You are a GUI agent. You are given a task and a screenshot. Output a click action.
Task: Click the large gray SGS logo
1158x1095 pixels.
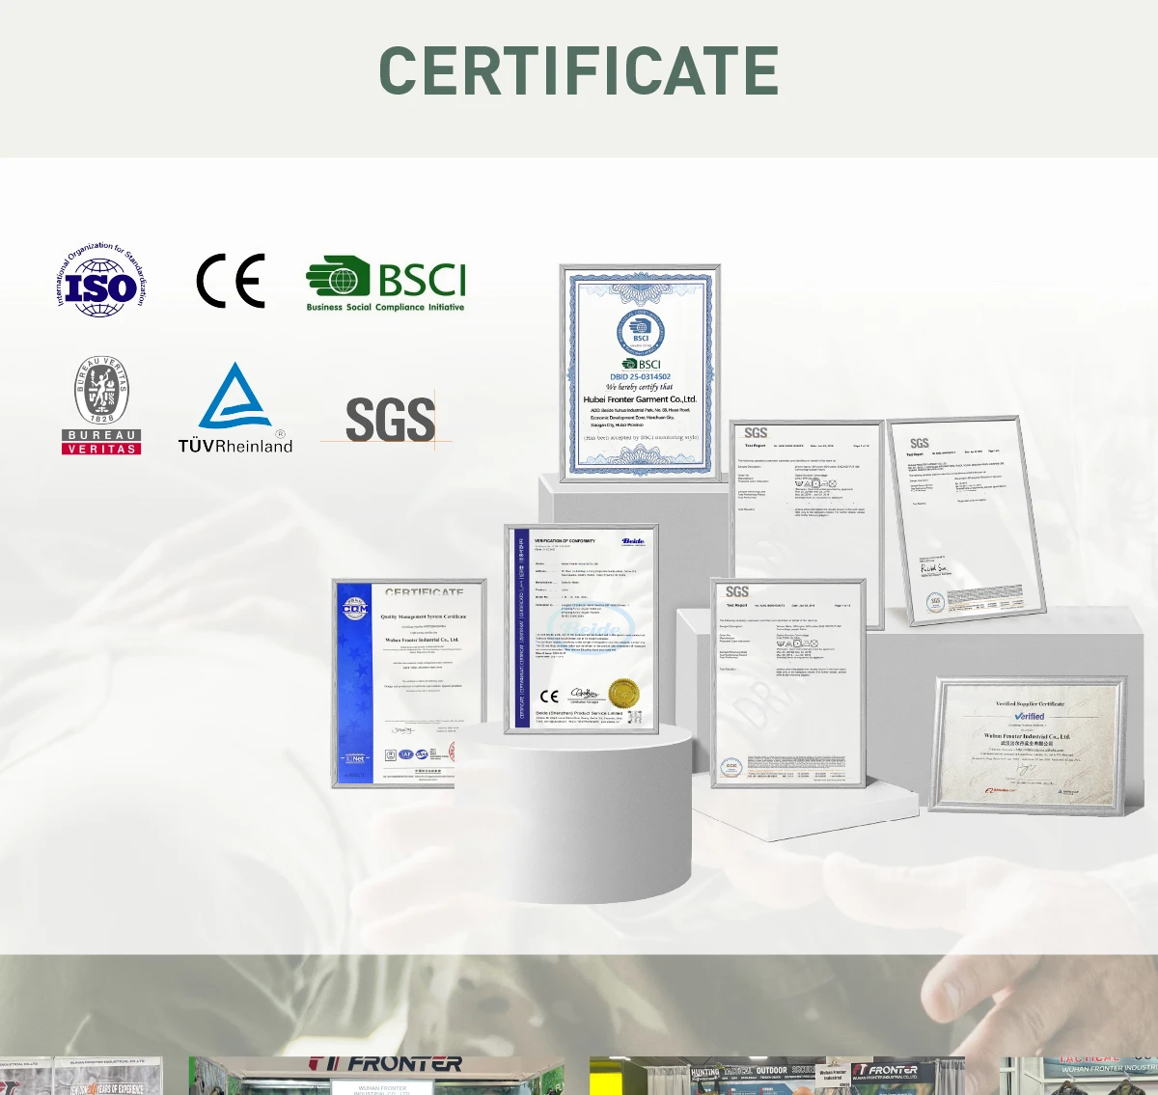point(391,420)
